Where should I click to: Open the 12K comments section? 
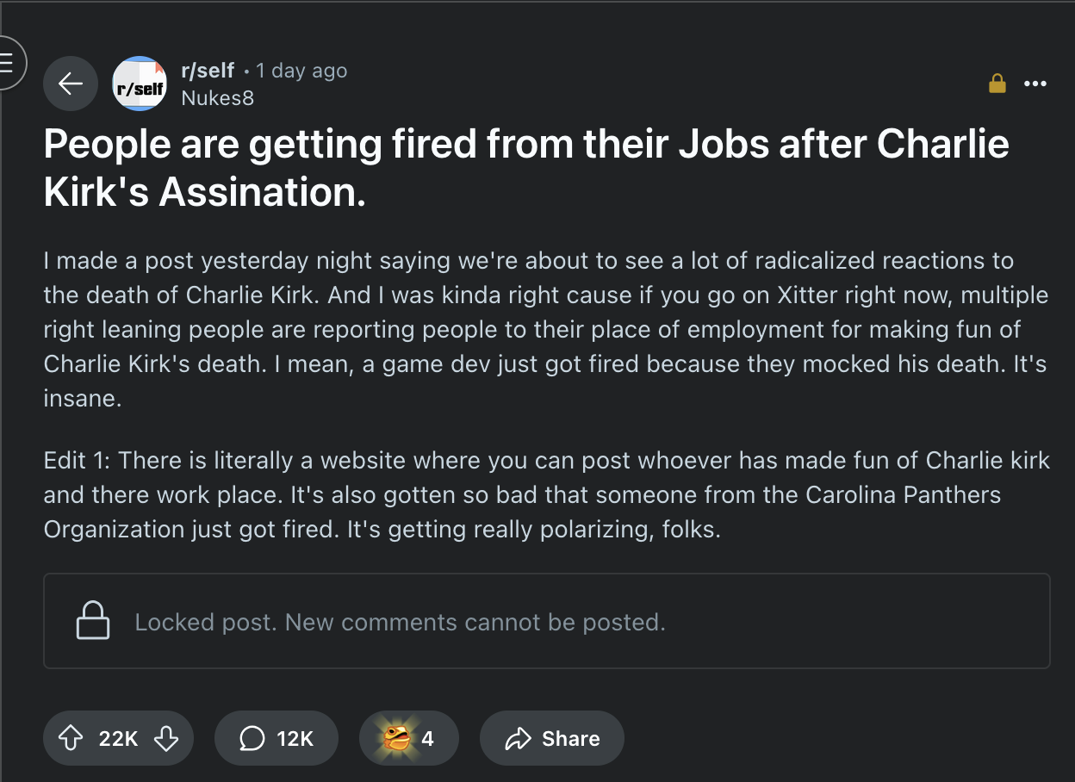point(277,738)
